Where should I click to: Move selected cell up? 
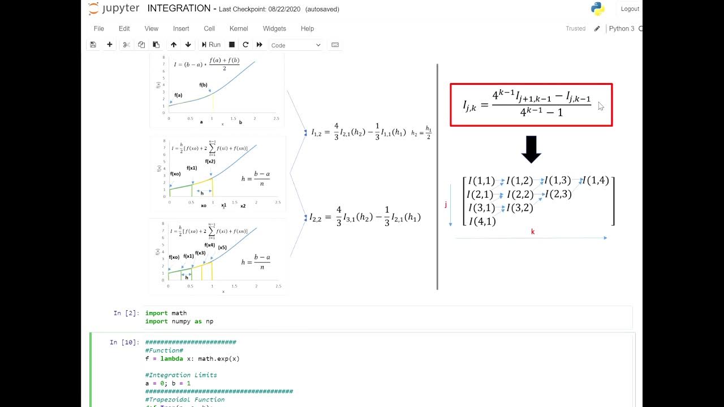174,45
